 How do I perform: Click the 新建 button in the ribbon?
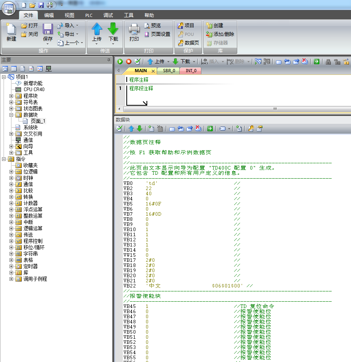point(11,32)
